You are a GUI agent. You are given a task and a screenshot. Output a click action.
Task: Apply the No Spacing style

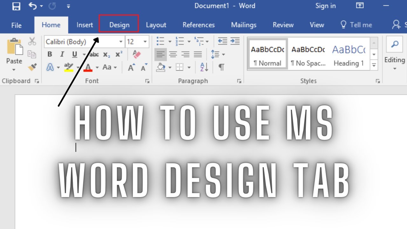pyautogui.click(x=308, y=54)
